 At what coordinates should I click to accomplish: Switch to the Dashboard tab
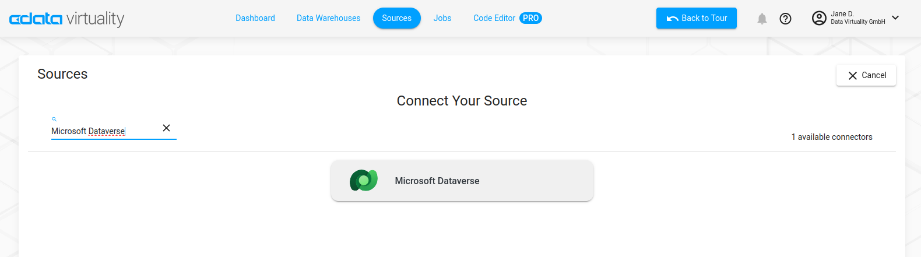pyautogui.click(x=255, y=18)
